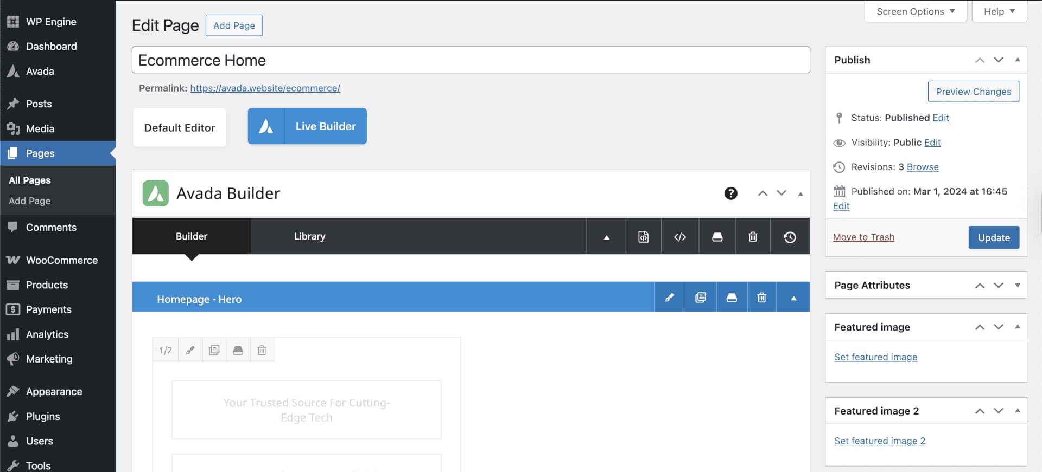The image size is (1042, 472).
Task: Move Avada Builder panel up
Action: click(763, 193)
